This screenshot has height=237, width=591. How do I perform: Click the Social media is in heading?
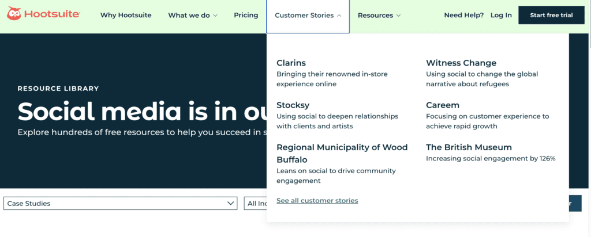click(x=142, y=112)
